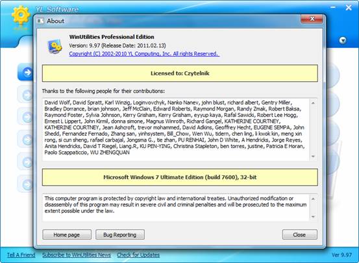
Task: Check for Updates link
Action: click(x=138, y=255)
